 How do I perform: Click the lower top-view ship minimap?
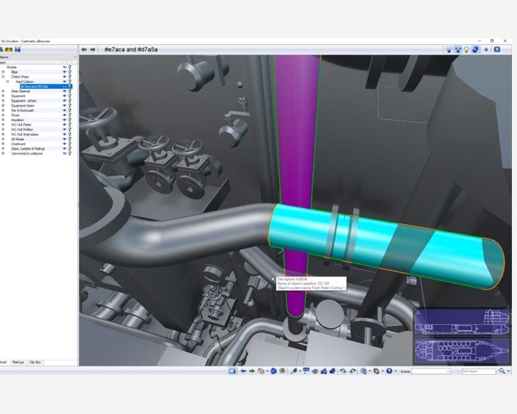click(462, 351)
